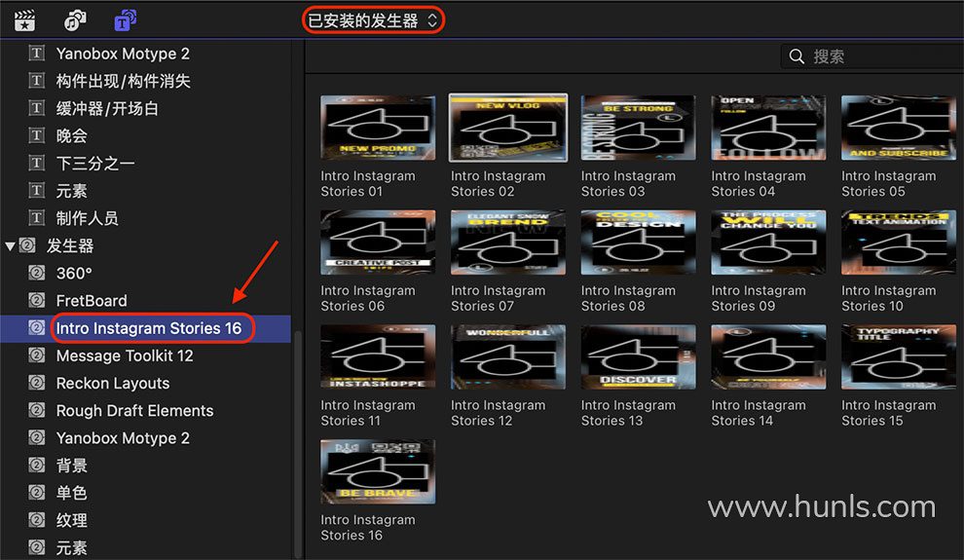Click generator icon beside Reckon Layouts
Viewport: 964px width, 560px height.
click(x=37, y=383)
